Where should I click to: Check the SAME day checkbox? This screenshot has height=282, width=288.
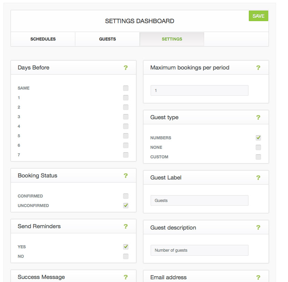pyautogui.click(x=126, y=88)
